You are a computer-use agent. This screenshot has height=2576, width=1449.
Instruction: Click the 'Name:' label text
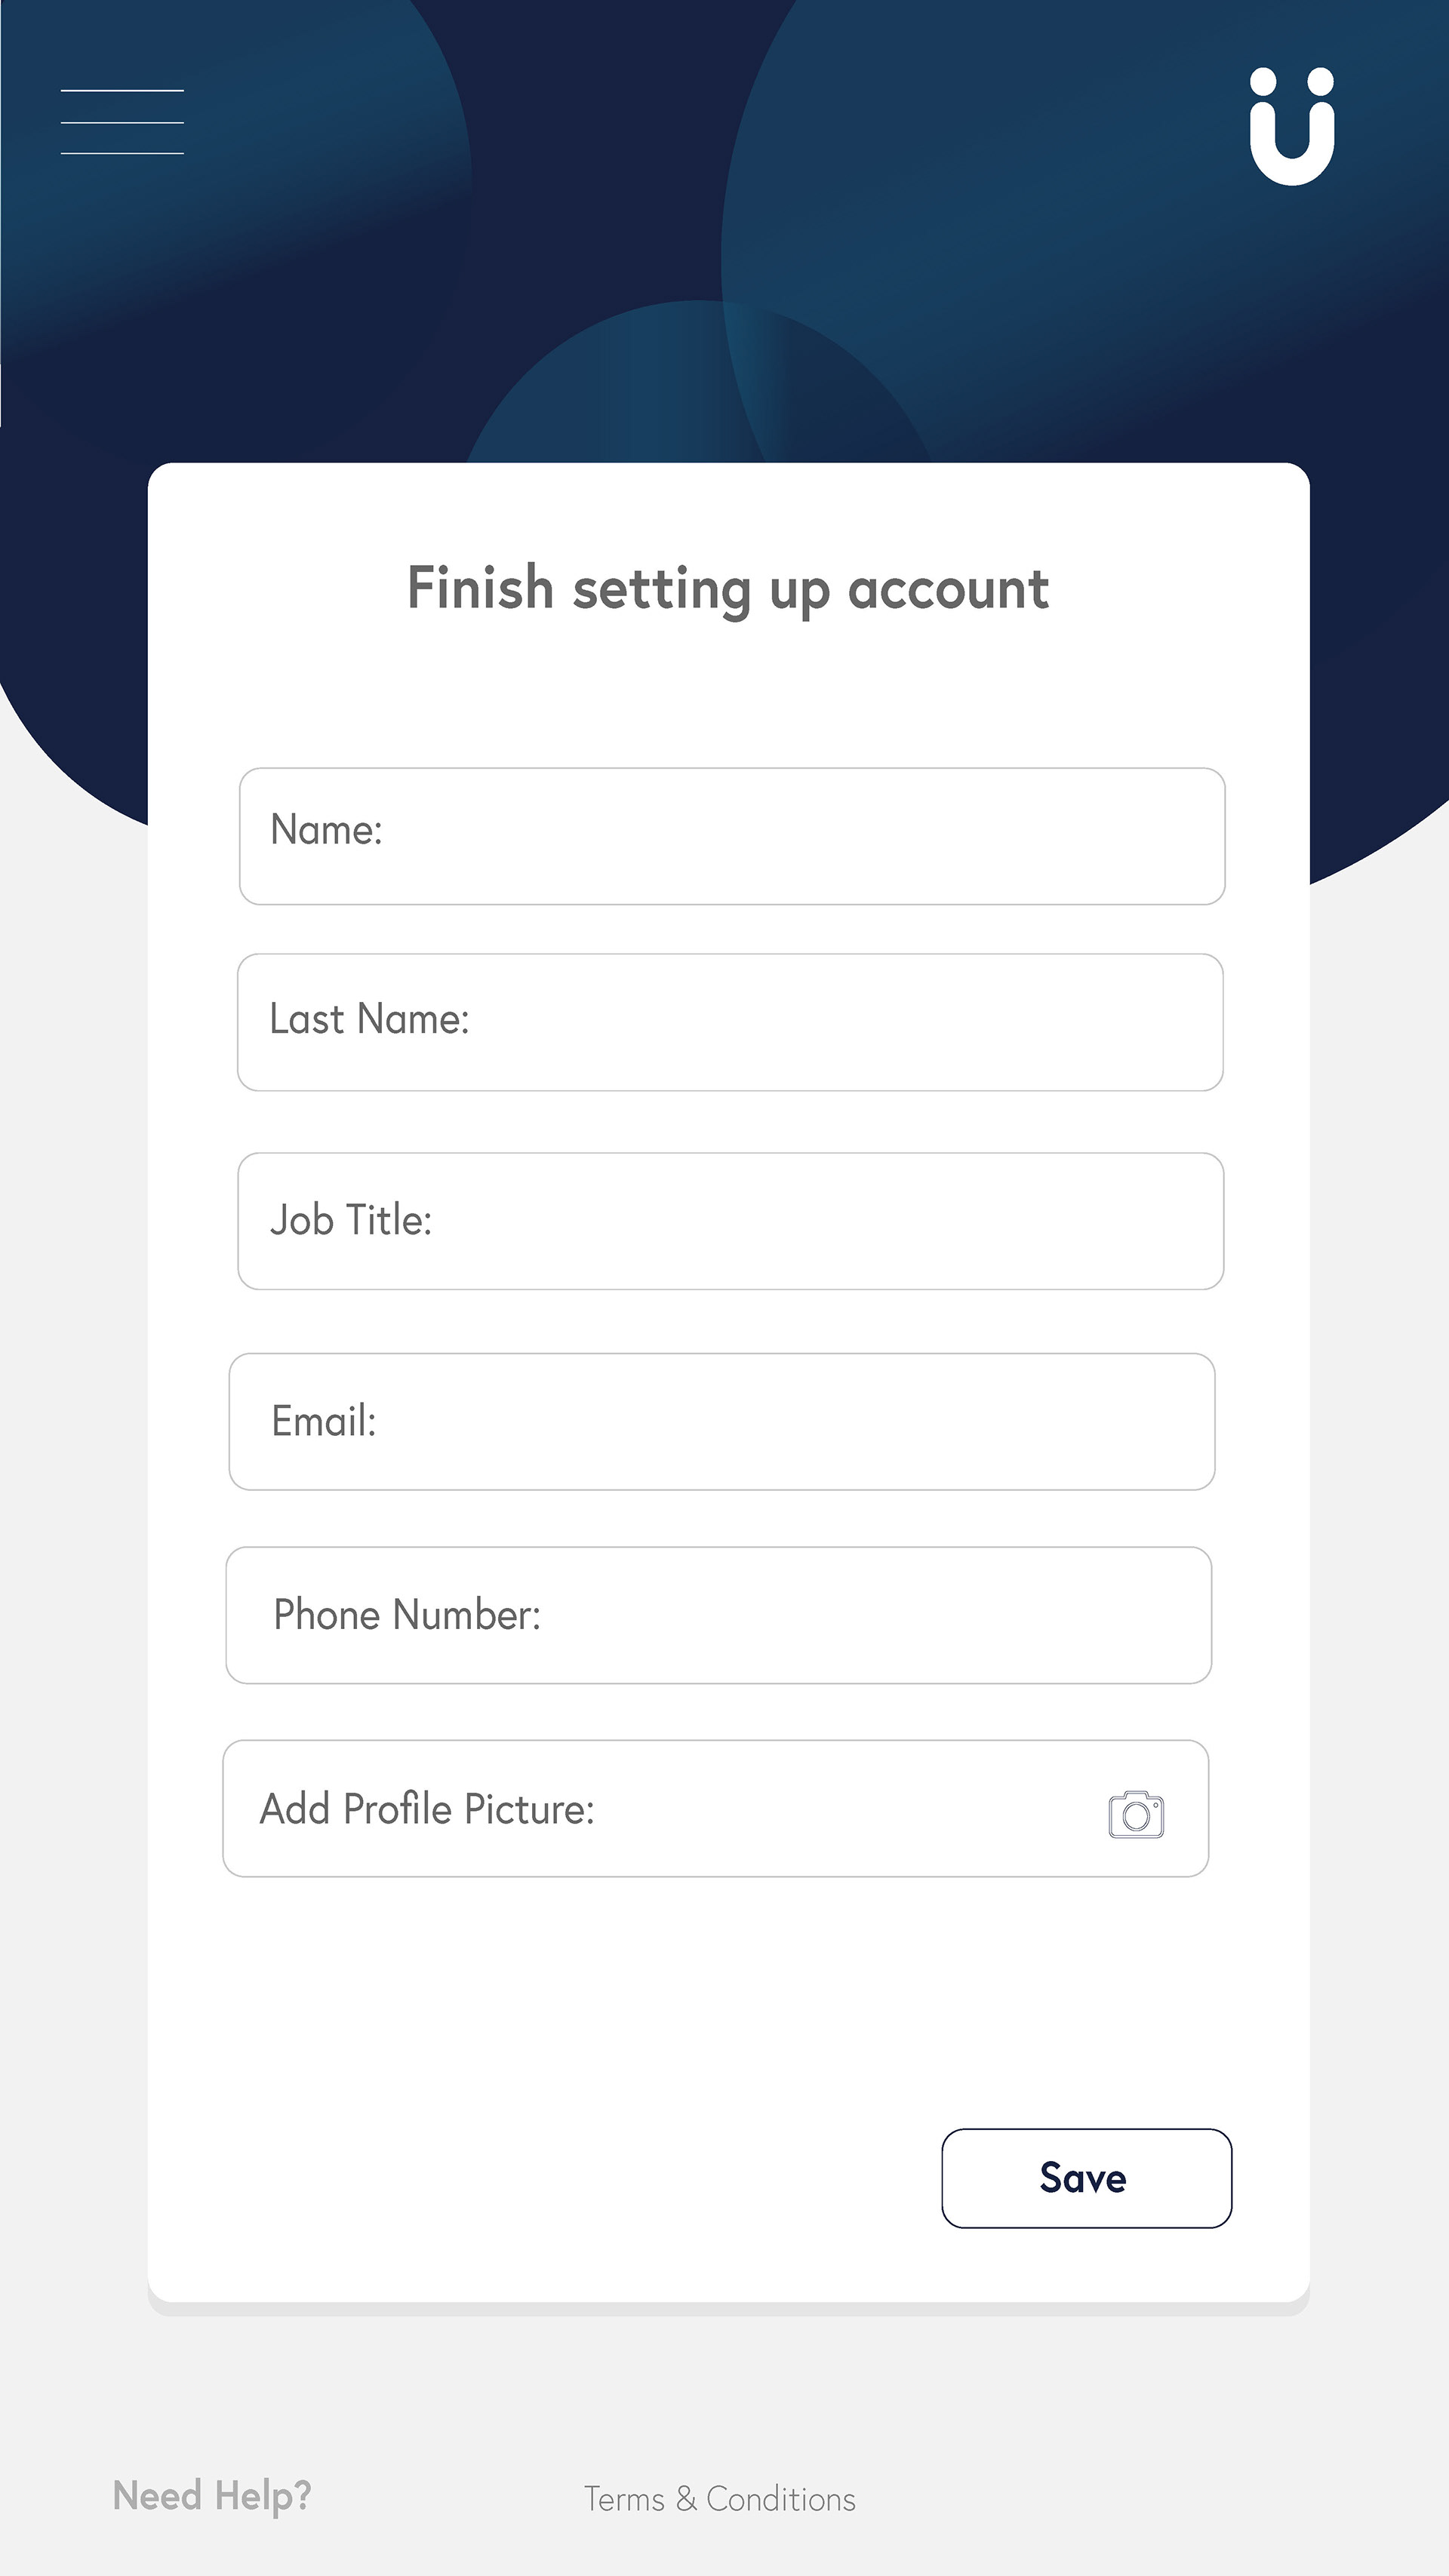click(x=326, y=830)
